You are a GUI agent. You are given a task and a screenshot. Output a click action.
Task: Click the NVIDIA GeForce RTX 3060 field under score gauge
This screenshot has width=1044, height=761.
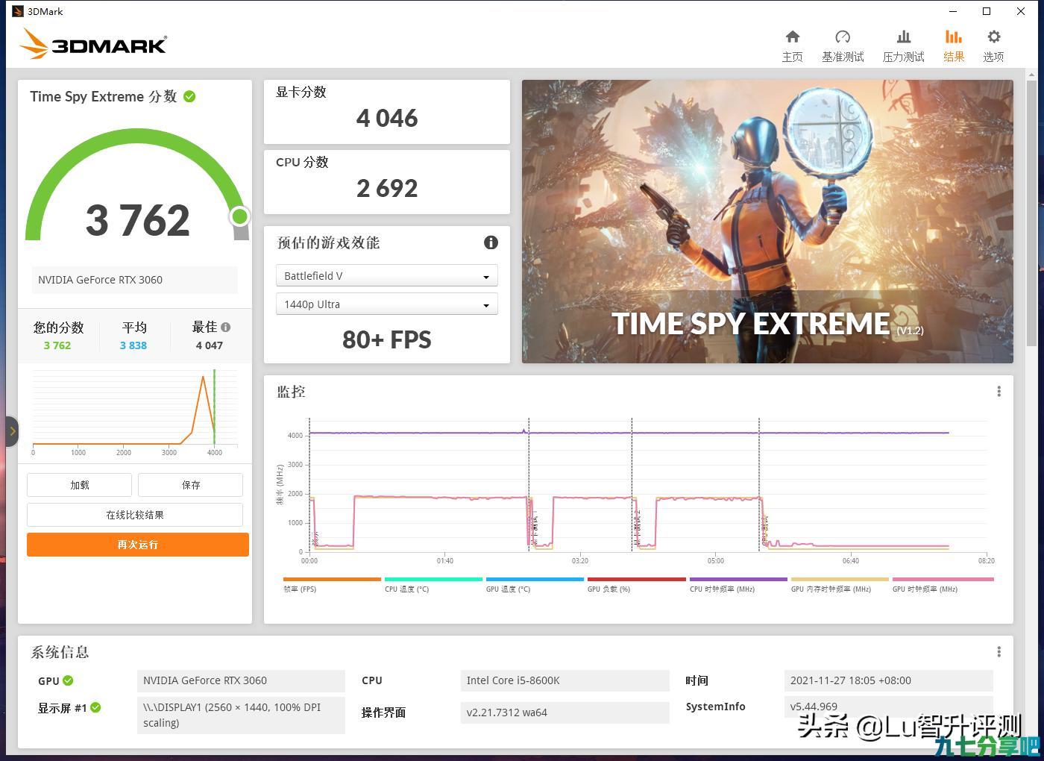click(135, 280)
